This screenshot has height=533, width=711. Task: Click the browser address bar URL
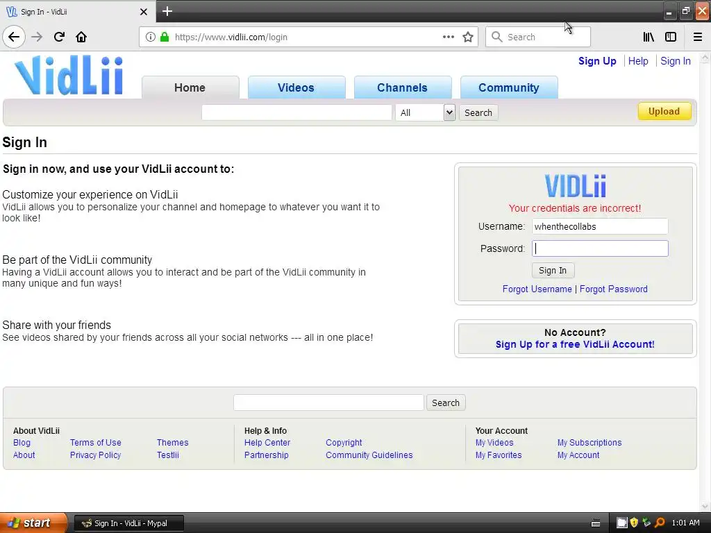(231, 37)
